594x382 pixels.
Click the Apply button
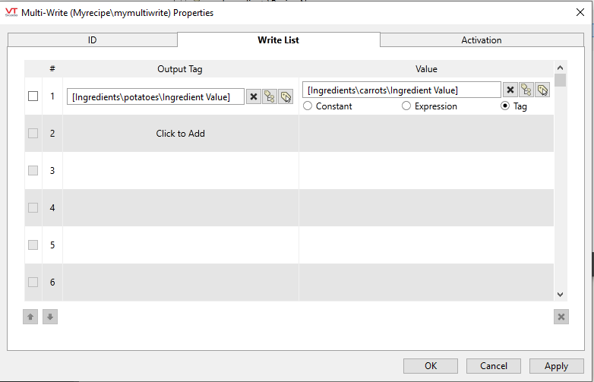(x=556, y=366)
